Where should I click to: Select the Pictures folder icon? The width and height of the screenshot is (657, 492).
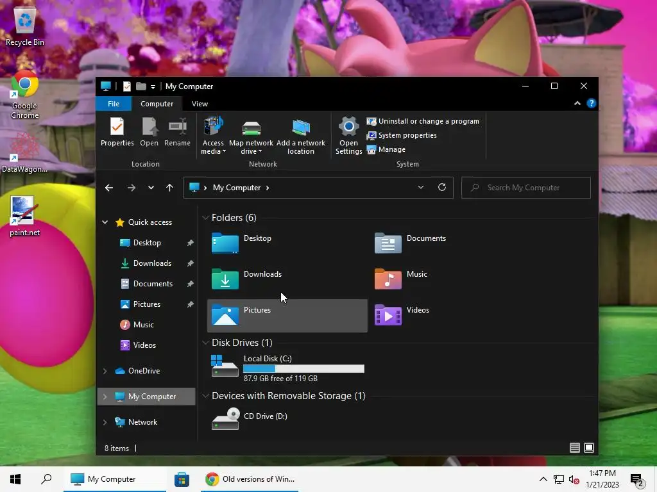click(x=225, y=315)
